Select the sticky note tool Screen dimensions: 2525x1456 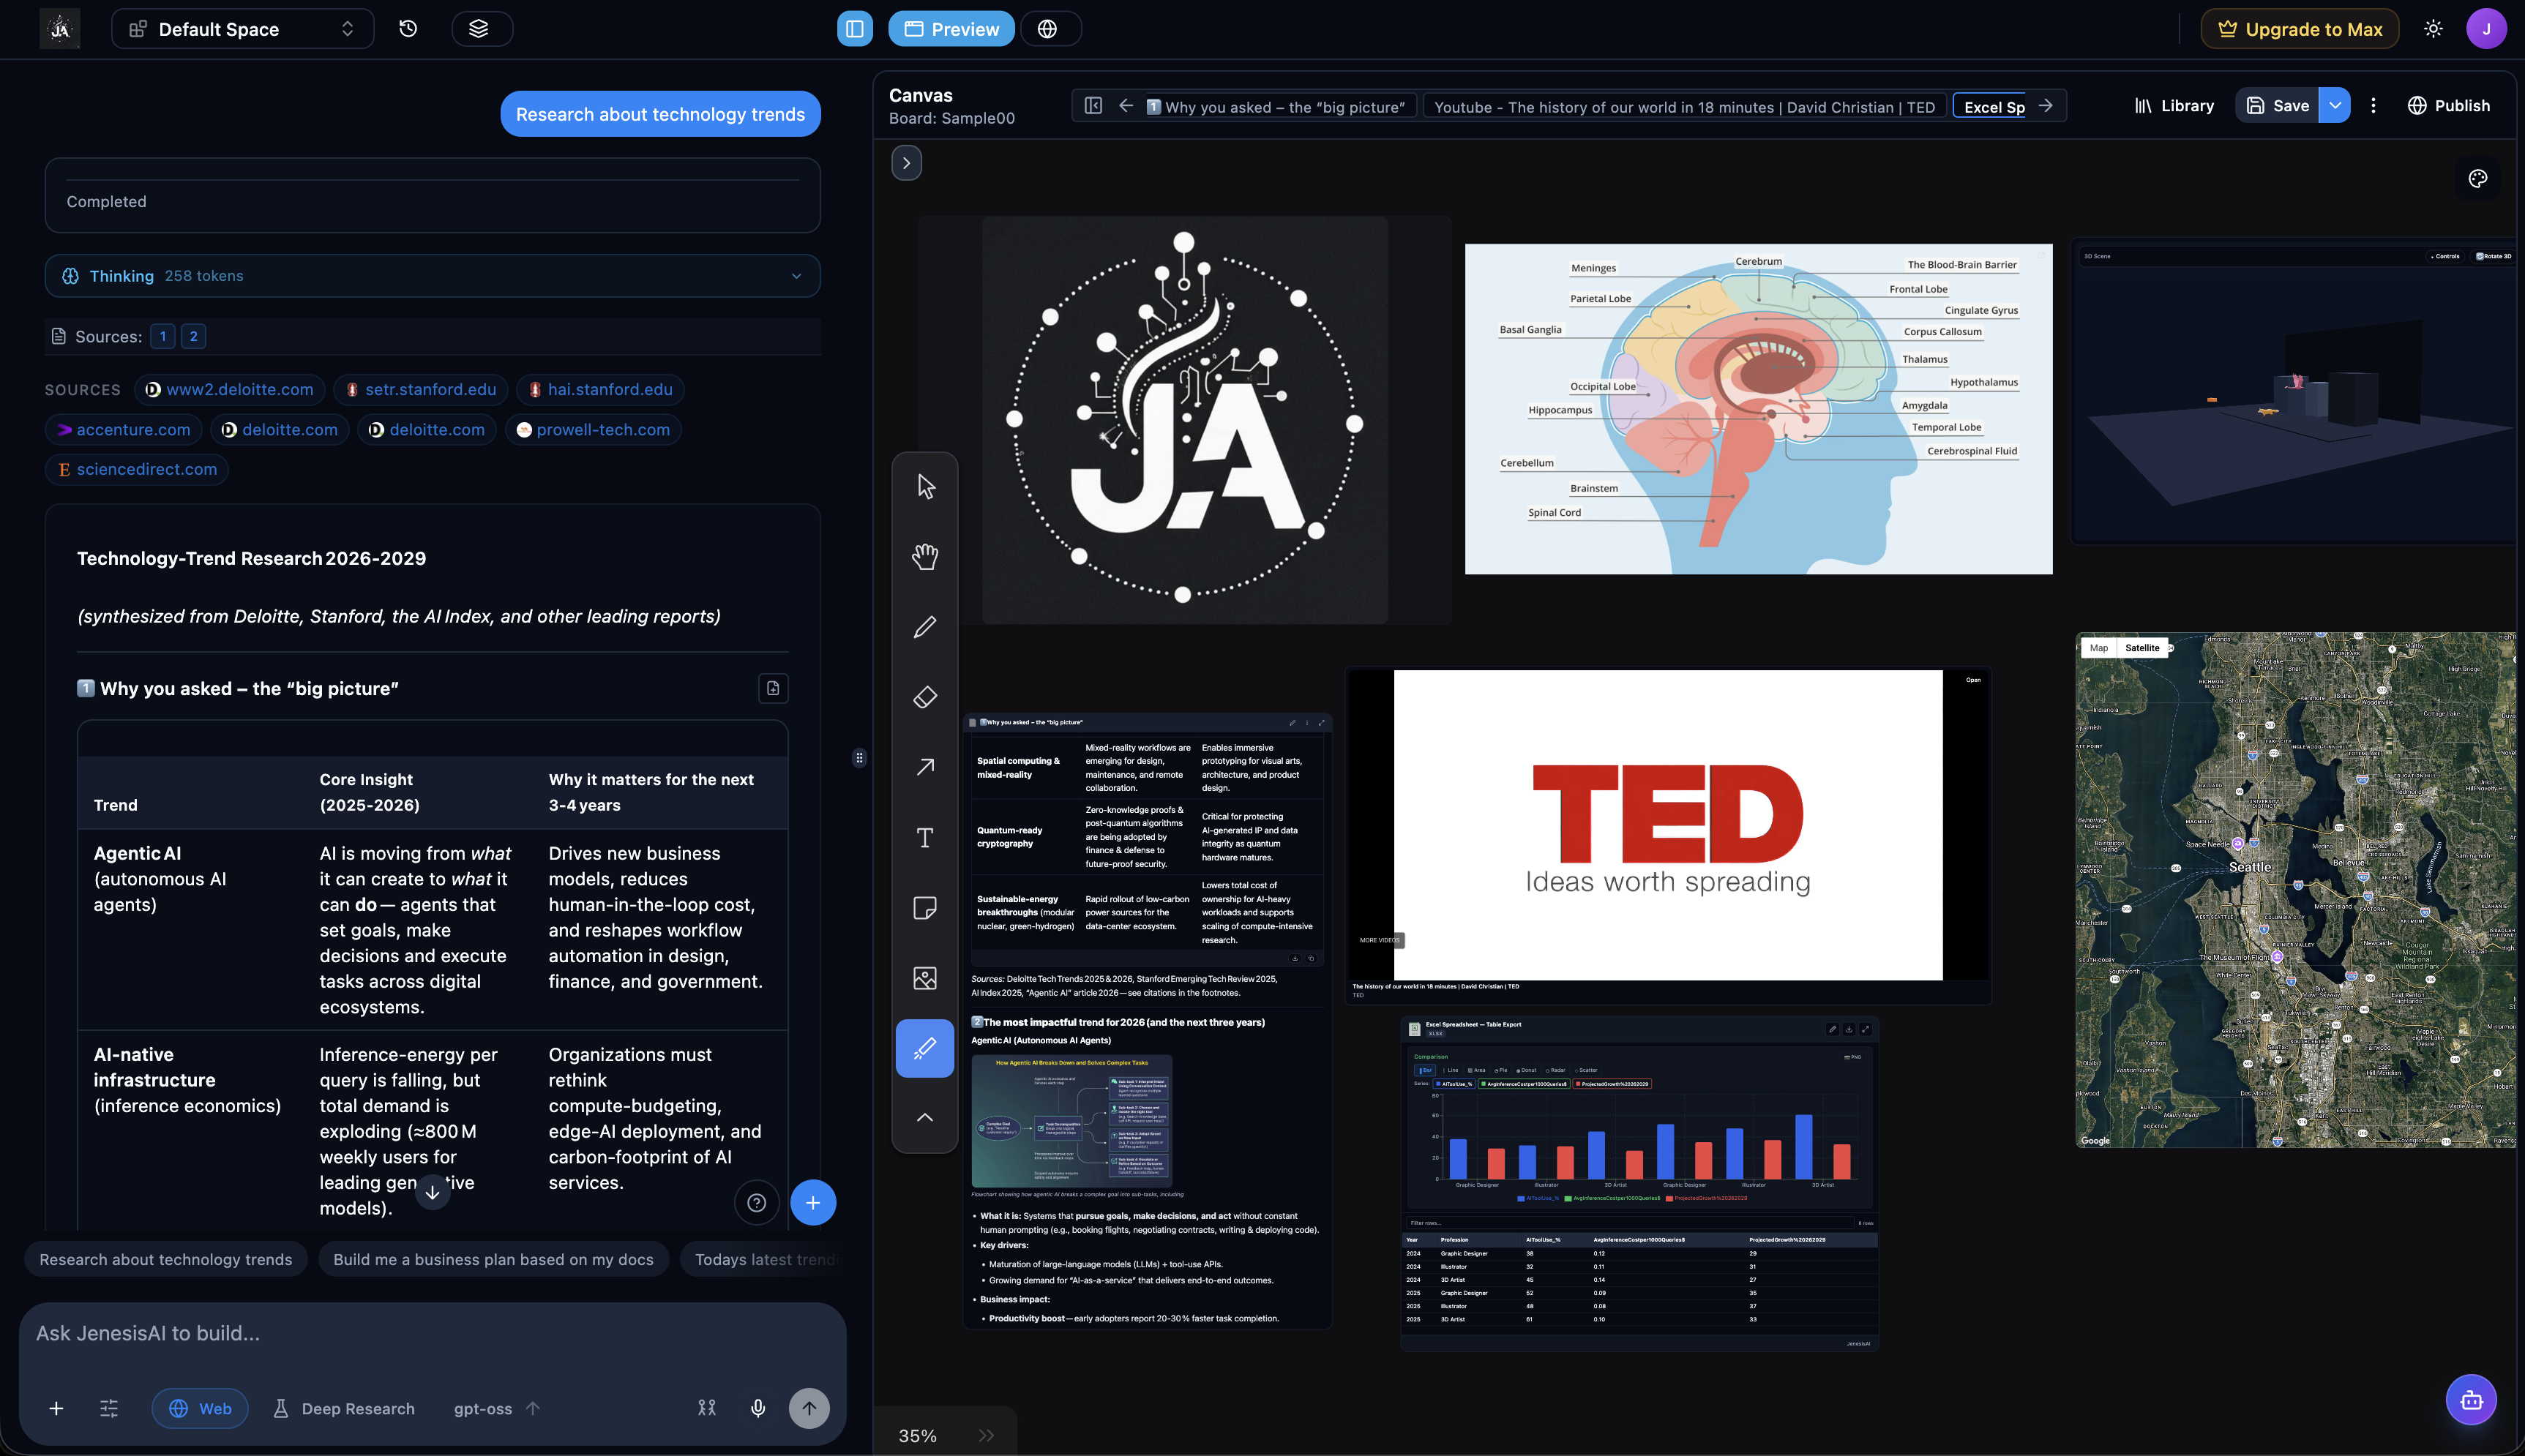pos(925,908)
